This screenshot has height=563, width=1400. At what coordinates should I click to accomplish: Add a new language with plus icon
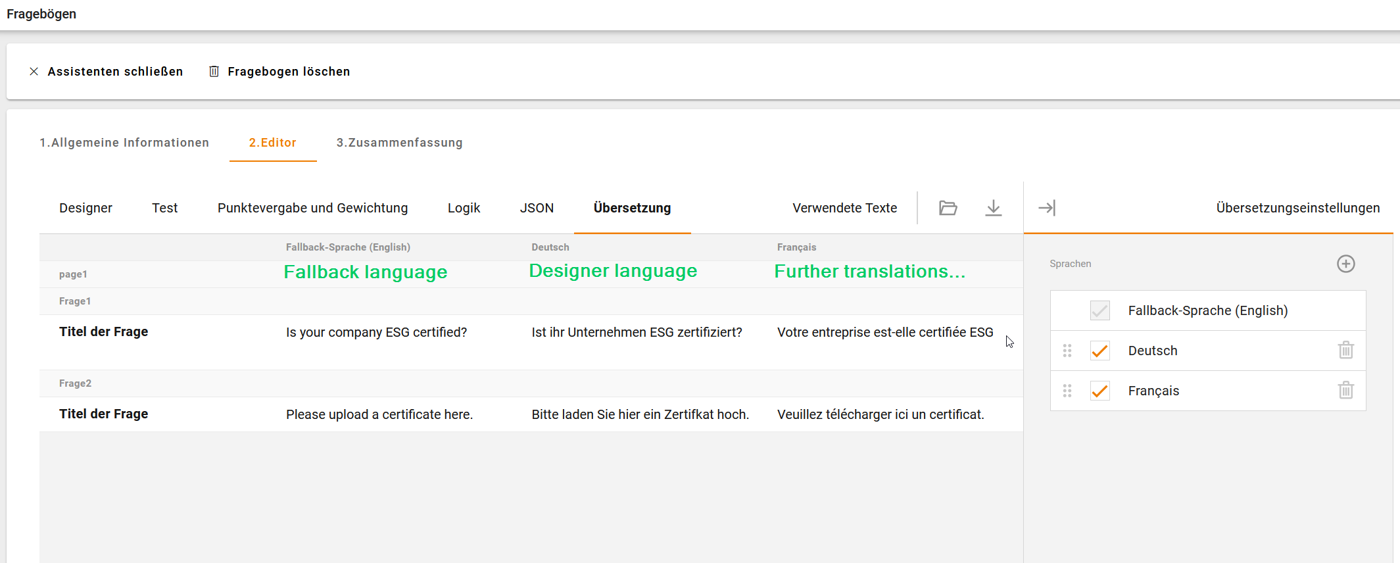coord(1345,264)
